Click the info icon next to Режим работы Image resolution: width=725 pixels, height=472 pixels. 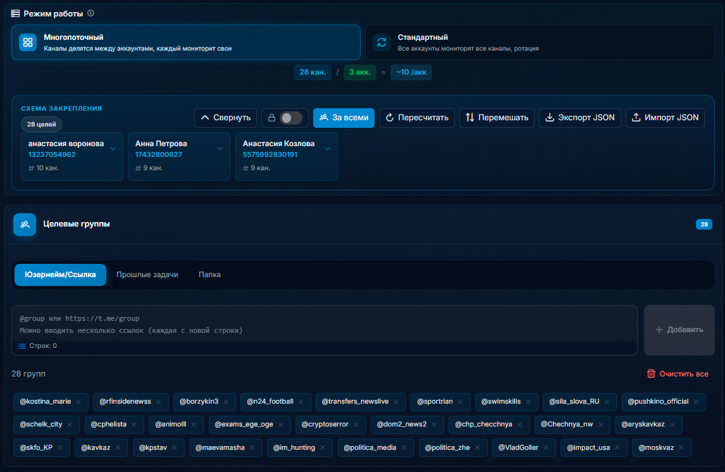(x=91, y=13)
